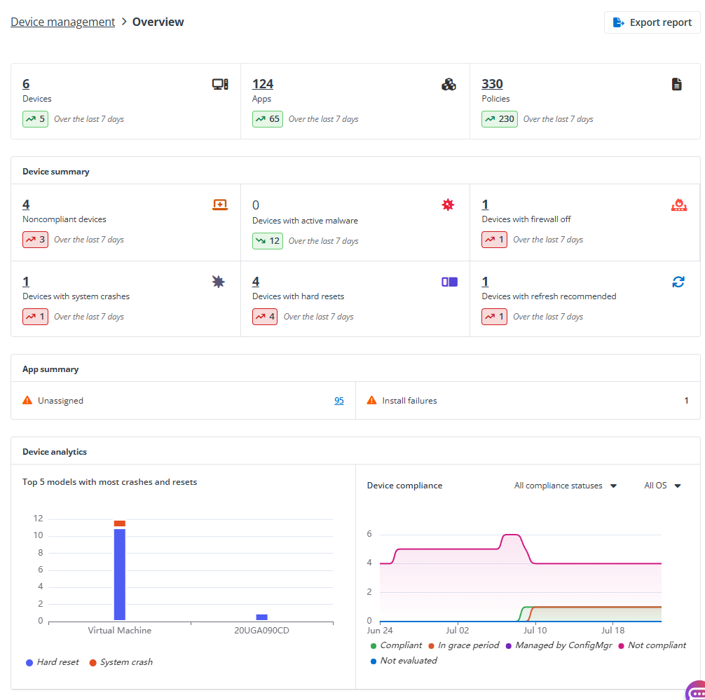Open the 95 unassigned apps link
This screenshot has width=705, height=700.
pyautogui.click(x=338, y=400)
